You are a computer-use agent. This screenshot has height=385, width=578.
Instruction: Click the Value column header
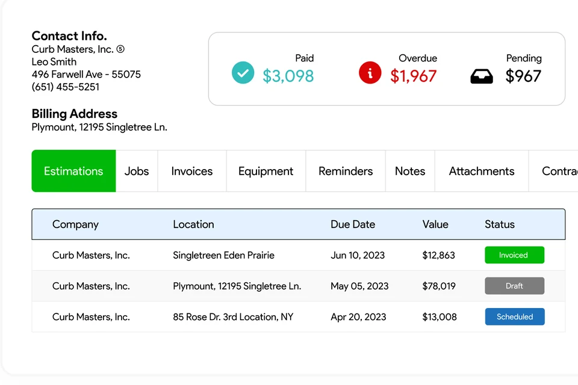pyautogui.click(x=435, y=224)
